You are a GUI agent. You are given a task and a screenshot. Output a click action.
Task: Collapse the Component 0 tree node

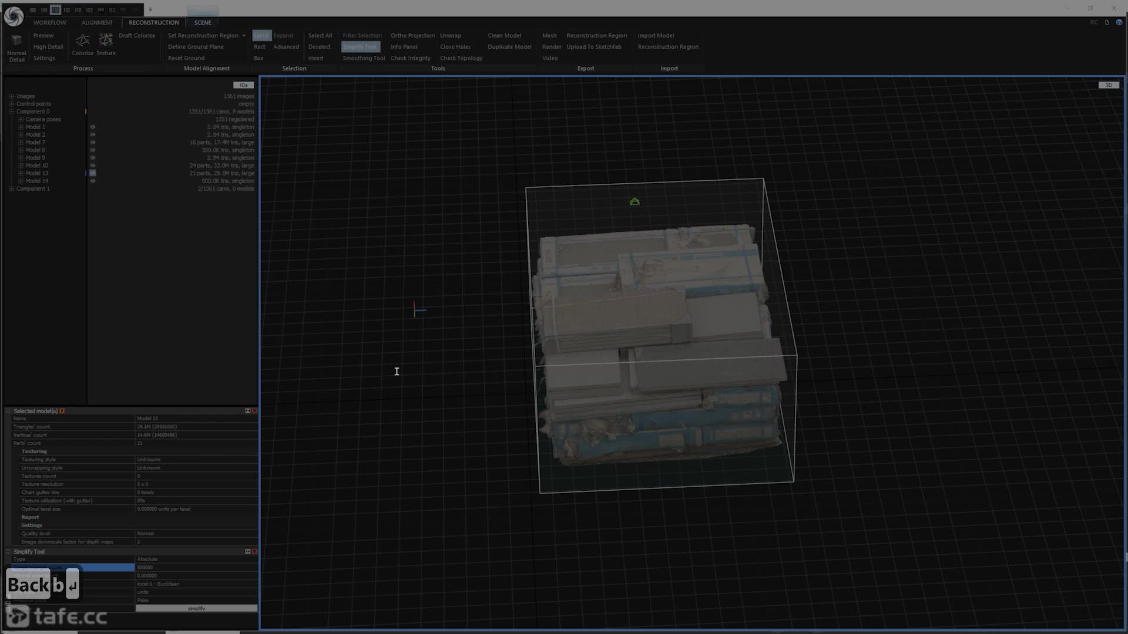(11, 112)
